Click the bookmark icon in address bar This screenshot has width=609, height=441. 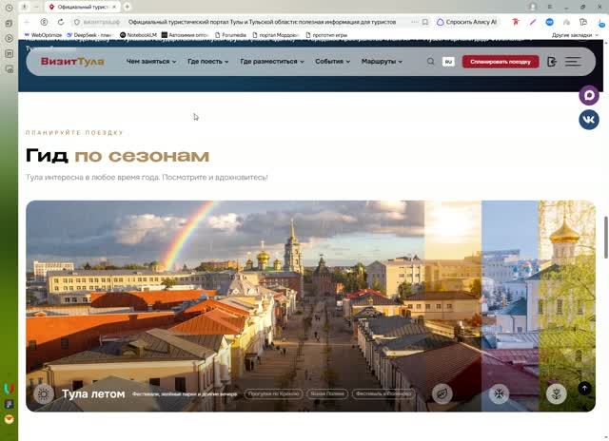click(425, 22)
